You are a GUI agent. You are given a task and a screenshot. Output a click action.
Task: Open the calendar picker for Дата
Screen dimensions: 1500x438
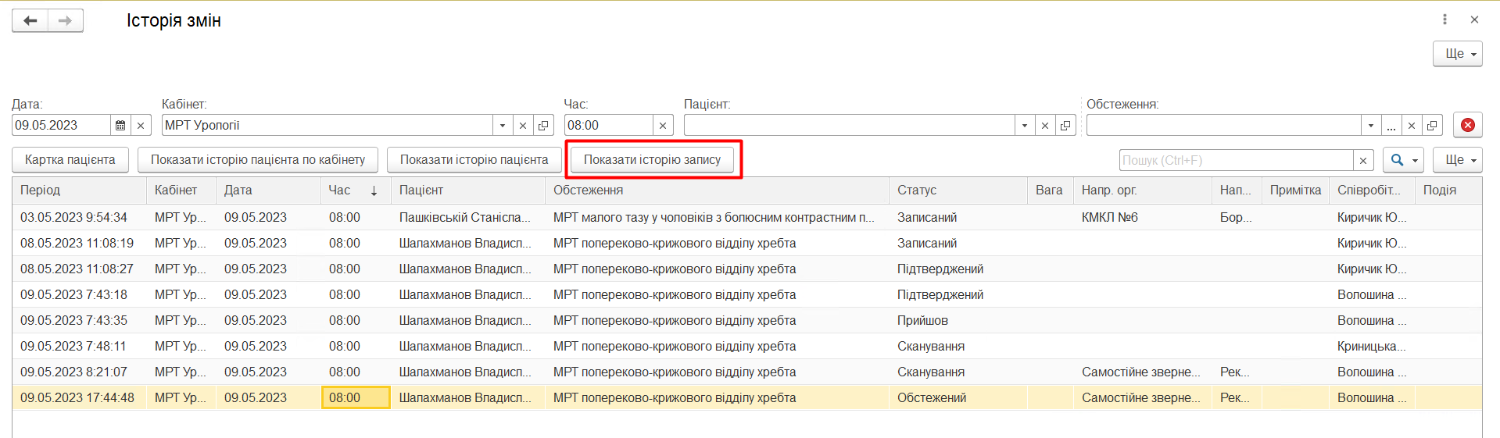point(120,125)
